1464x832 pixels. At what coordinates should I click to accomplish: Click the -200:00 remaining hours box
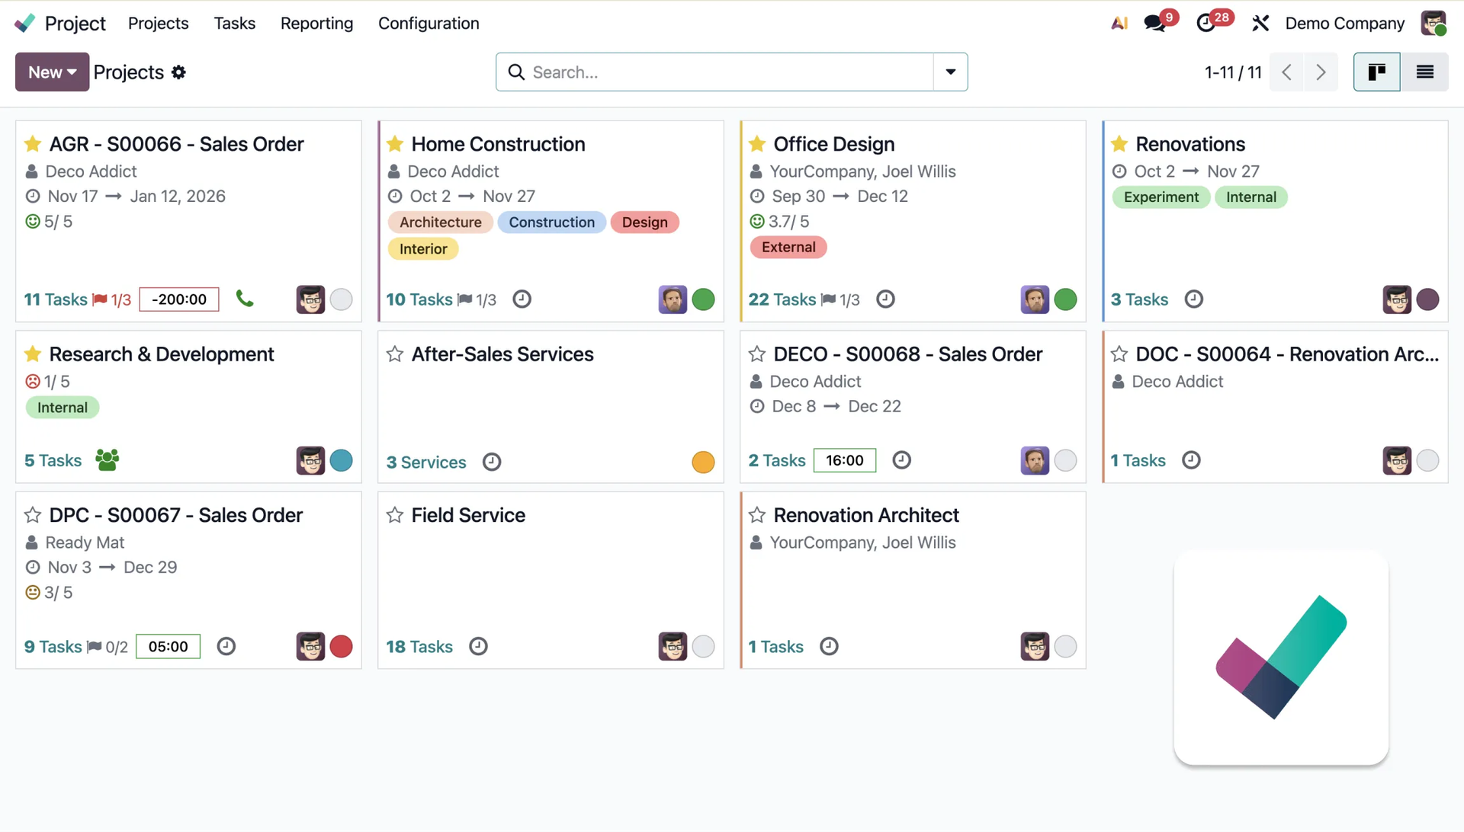[179, 299]
